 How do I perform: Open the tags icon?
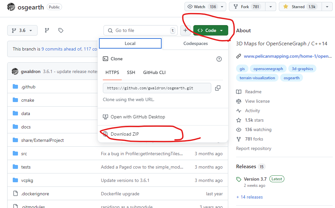tap(61, 31)
